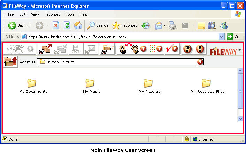Open the Tools menu

[x=70, y=14]
